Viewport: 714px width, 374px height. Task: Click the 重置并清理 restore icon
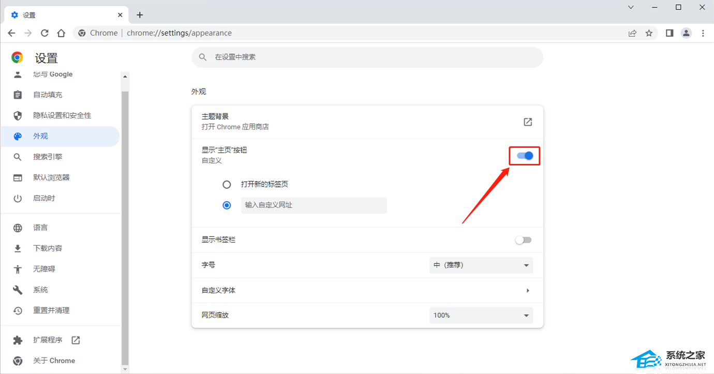(x=18, y=310)
